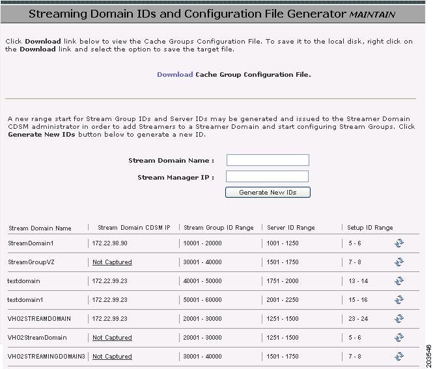Select the 13 - 14 setup ID range
The image size is (433, 369).
(x=358, y=281)
